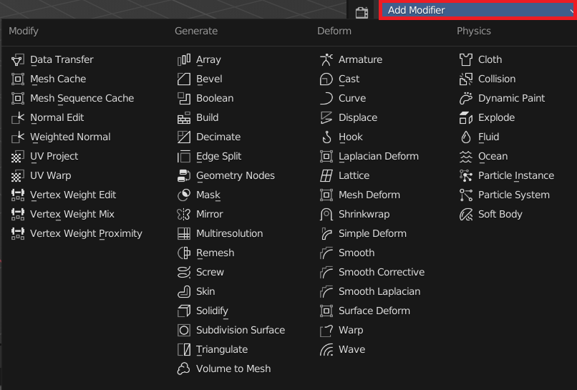Click the Armature modifier icon
577x390 pixels.
(x=326, y=60)
